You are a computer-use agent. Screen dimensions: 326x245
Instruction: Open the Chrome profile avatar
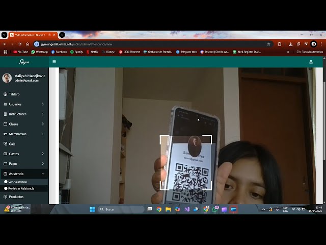(x=314, y=44)
